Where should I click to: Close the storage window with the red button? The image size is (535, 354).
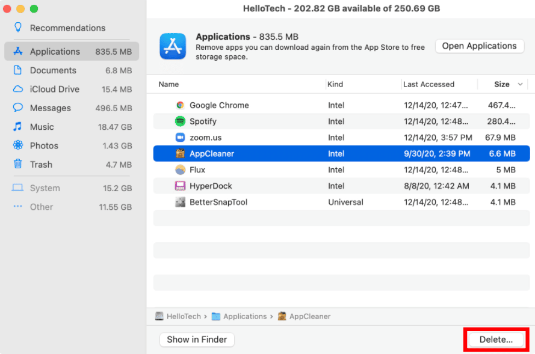7,9
